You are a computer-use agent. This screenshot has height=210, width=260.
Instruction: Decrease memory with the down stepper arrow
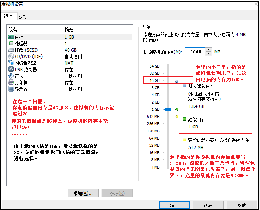[209, 53]
